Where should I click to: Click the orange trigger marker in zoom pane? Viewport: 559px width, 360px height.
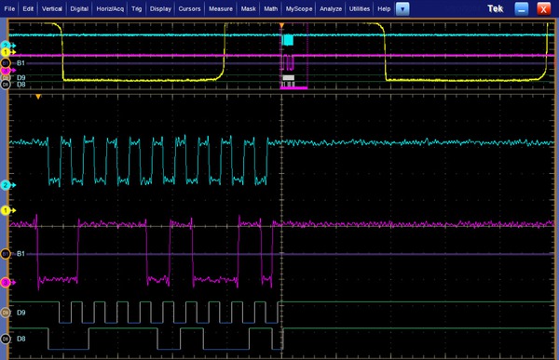[x=38, y=97]
